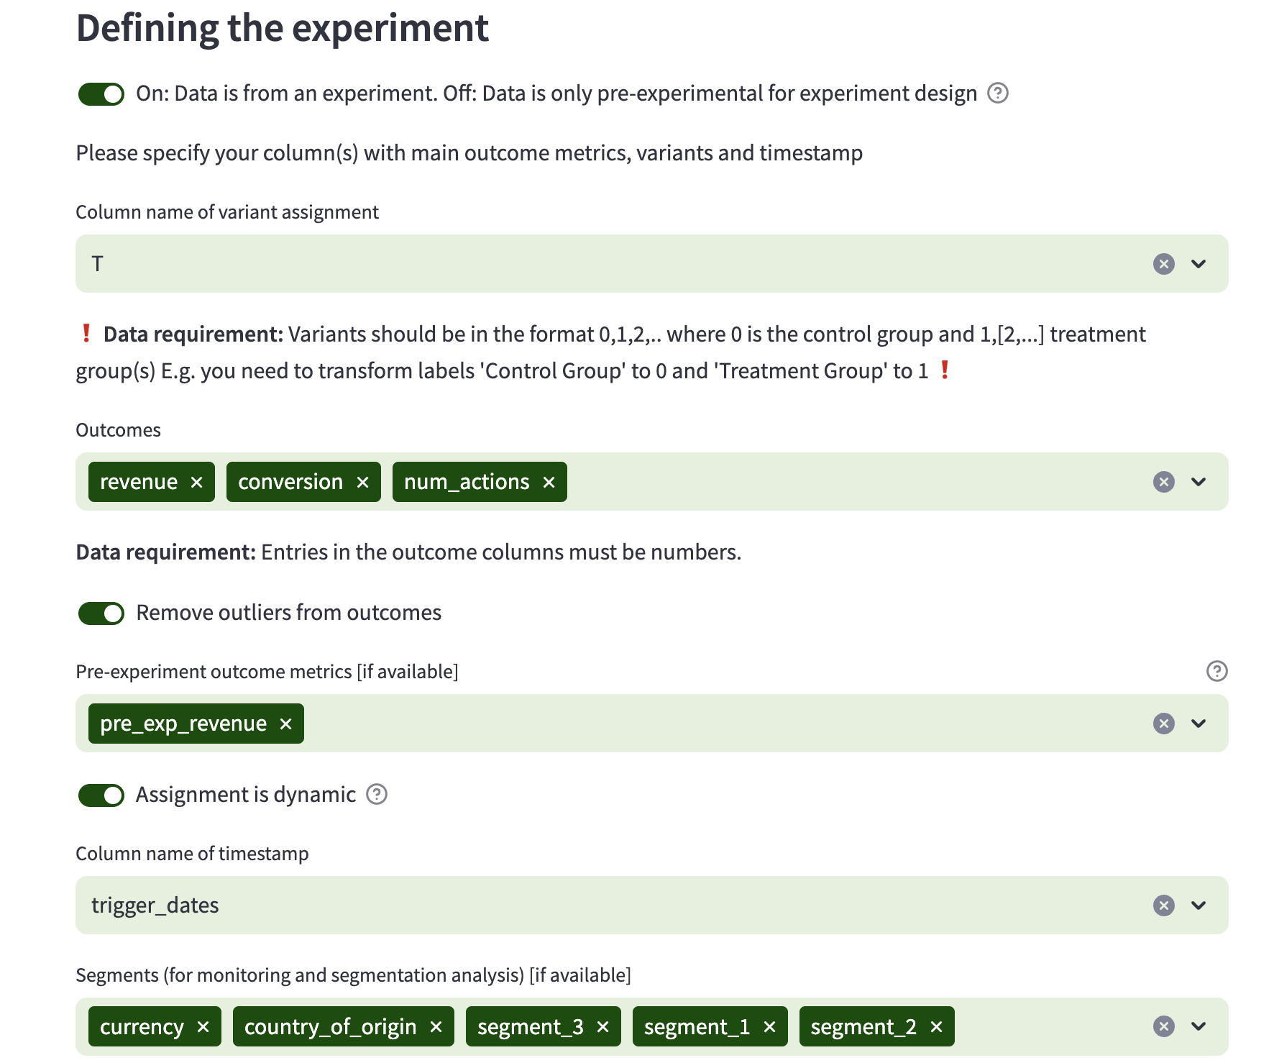This screenshot has height=1063, width=1274.
Task: Open the help tooltip for Pre-experiment outcome metrics
Action: (x=1216, y=671)
